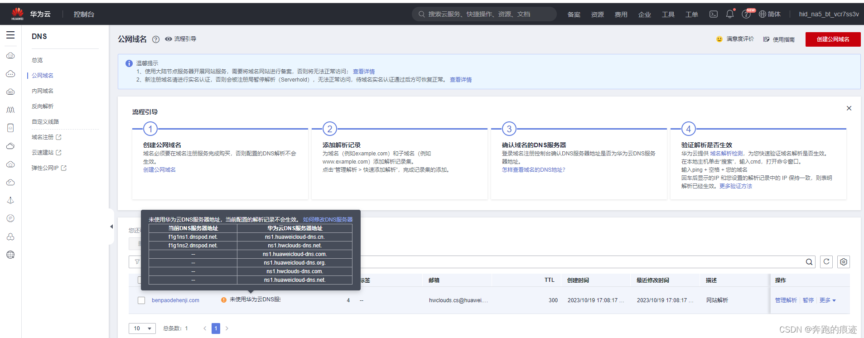Open the 费用 top menu
This screenshot has height=338, width=864.
click(621, 14)
